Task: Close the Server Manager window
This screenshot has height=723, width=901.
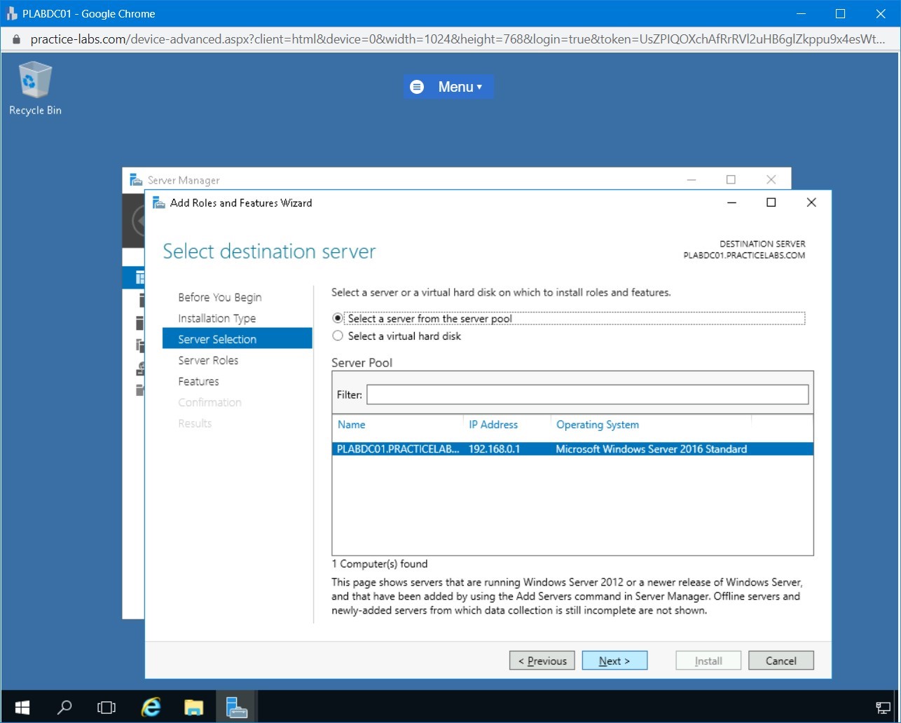Action: [771, 179]
